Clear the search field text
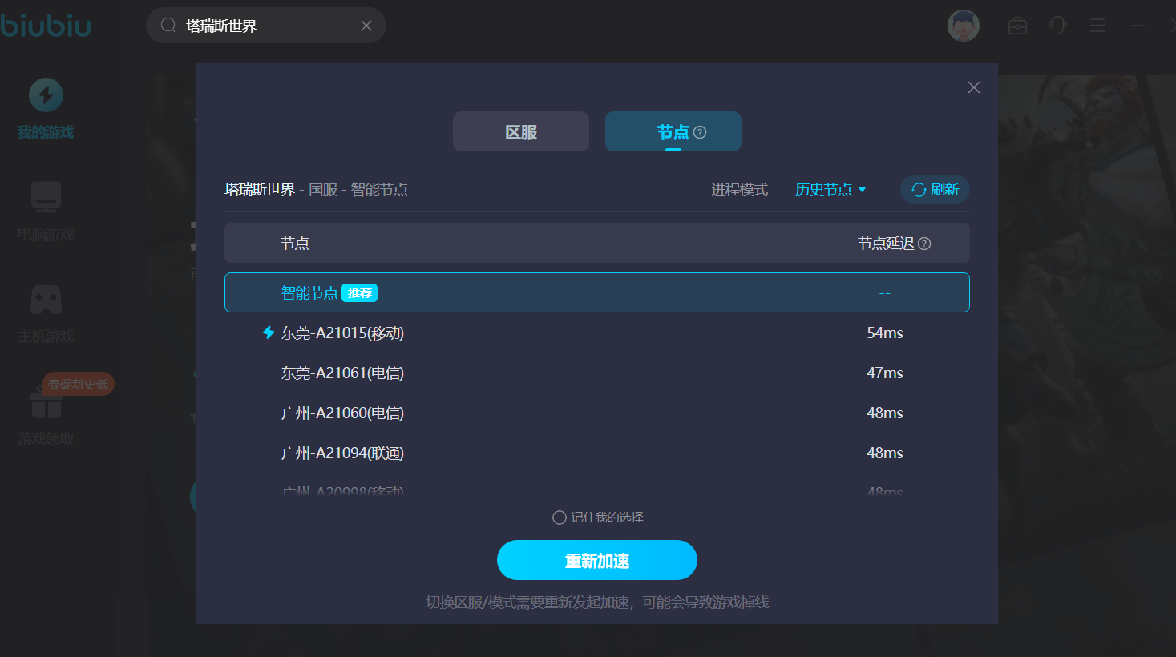Viewport: 1176px width, 657px height. tap(366, 26)
